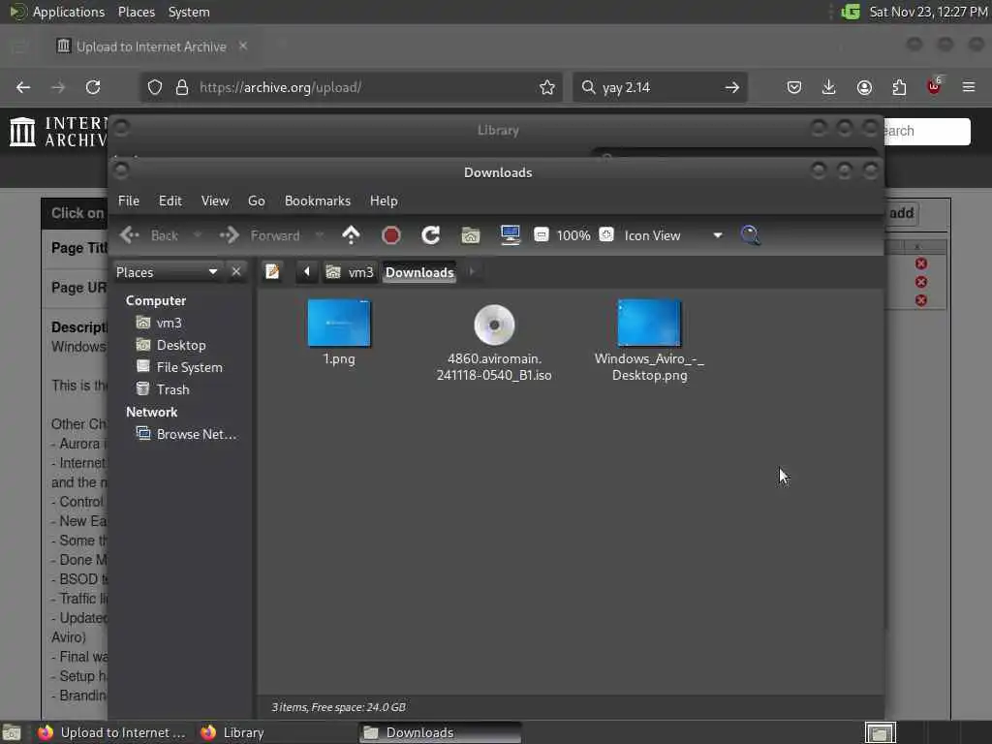This screenshot has width=992, height=744.
Task: Open the View menu
Action: point(215,201)
